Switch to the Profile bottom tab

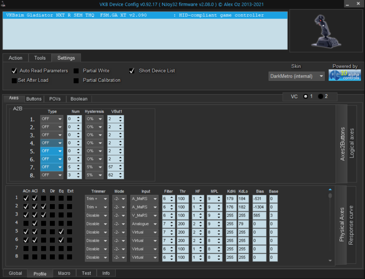(x=40, y=274)
